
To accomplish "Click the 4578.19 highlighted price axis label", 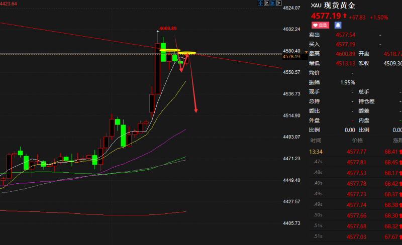I will [x=291, y=57].
